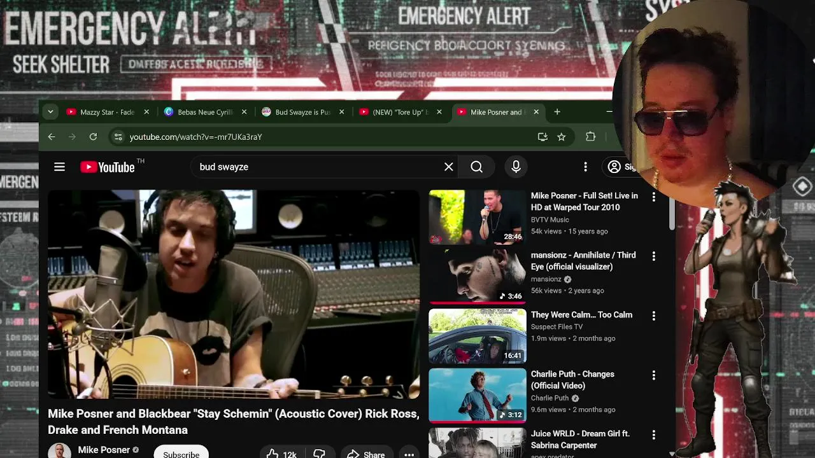Open They Were Calm... Too Calm title
Image resolution: width=815 pixels, height=458 pixels.
581,315
